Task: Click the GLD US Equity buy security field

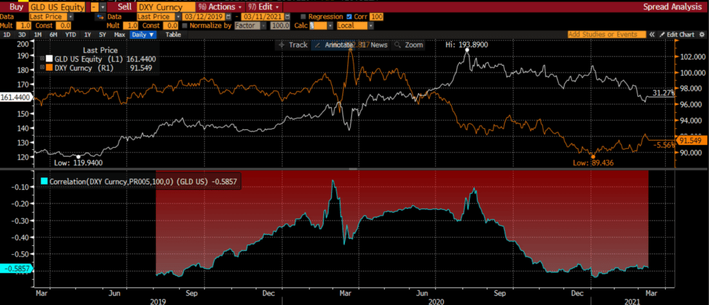Action: click(x=57, y=7)
